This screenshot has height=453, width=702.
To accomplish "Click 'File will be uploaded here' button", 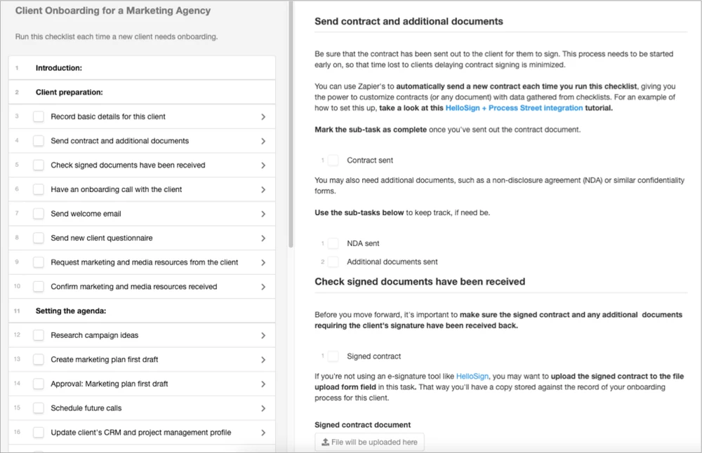I will 369,442.
